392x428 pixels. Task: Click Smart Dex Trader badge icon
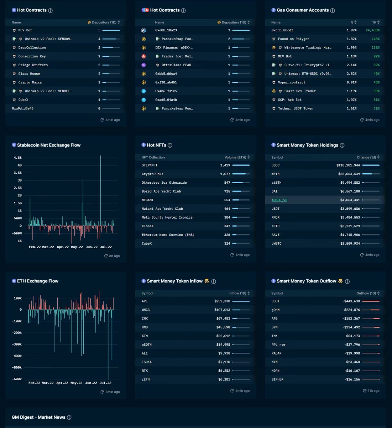pyautogui.click(x=274, y=91)
